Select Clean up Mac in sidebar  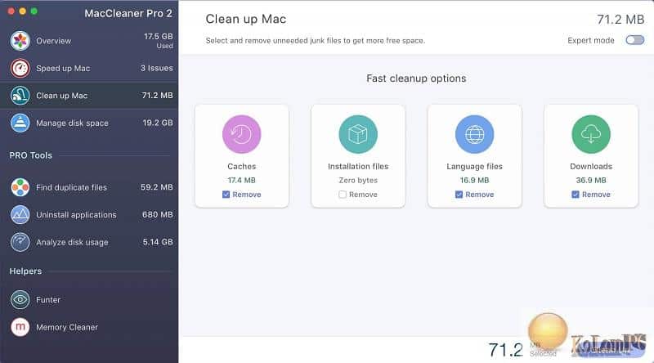pos(89,96)
